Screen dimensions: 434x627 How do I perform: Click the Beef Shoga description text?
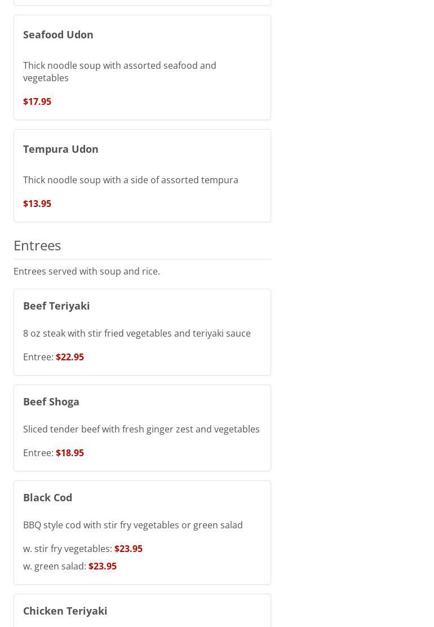141,429
